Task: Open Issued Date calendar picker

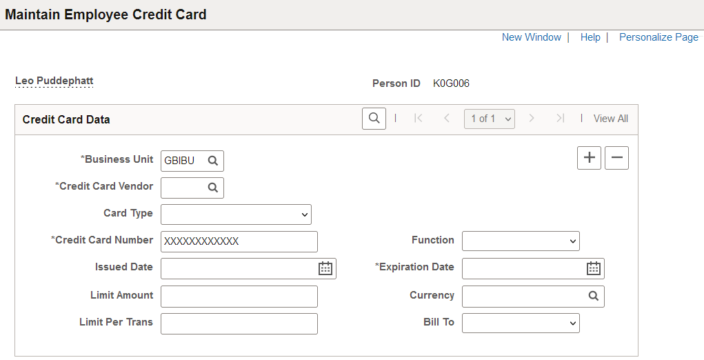Action: pyautogui.click(x=325, y=268)
